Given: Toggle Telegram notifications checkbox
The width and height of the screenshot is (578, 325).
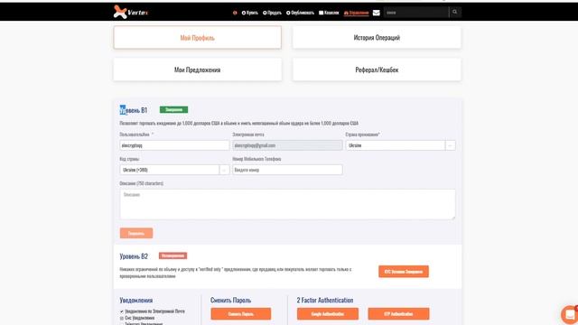Looking at the screenshot, I should point(122,323).
